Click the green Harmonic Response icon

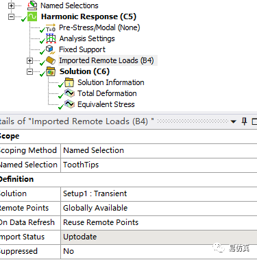[x=32, y=16]
